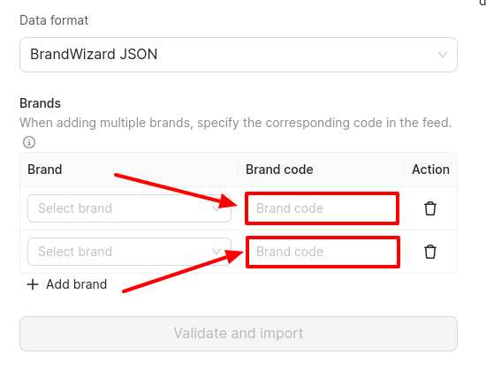This screenshot has height=370, width=486.
Task: Open the second Select brand dropdown
Action: click(x=129, y=252)
